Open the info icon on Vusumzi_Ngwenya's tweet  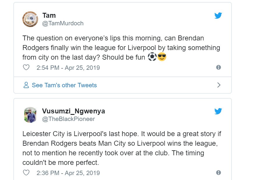(218, 173)
